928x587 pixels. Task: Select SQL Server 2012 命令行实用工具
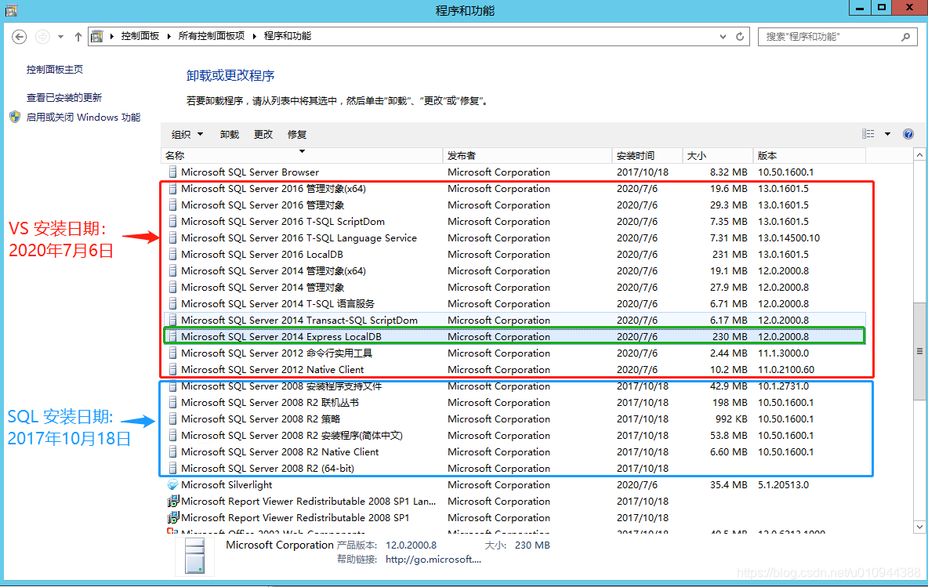click(x=513, y=353)
